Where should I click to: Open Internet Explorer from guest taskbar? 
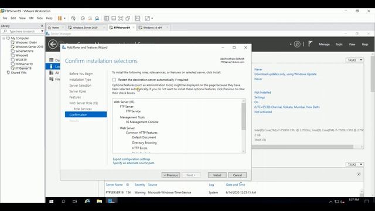click(87, 202)
